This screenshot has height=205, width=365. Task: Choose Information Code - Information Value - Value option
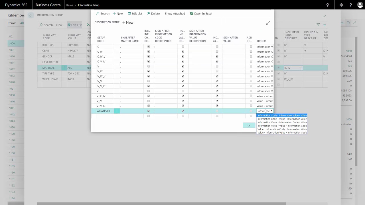click(282, 116)
